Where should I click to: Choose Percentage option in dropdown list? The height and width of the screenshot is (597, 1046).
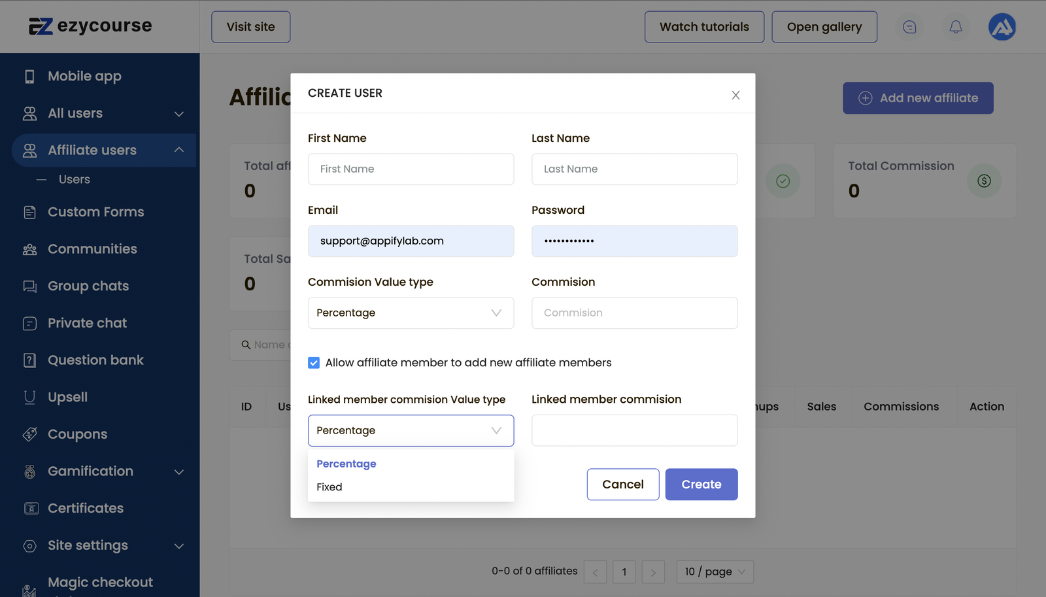click(x=346, y=464)
